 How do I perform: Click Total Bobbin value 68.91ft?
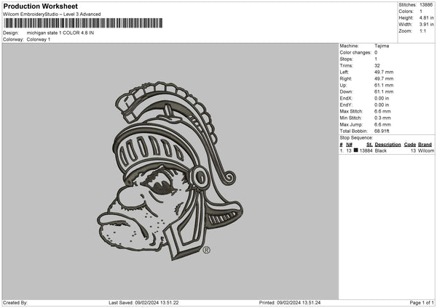[382, 131]
